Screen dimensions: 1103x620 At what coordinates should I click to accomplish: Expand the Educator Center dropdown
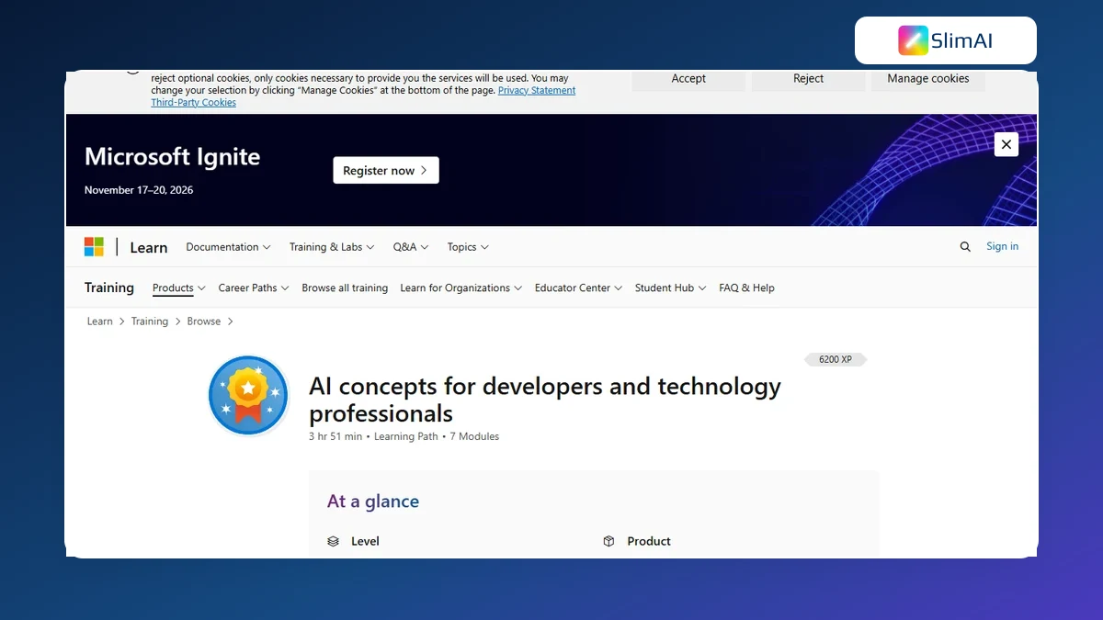coord(579,288)
